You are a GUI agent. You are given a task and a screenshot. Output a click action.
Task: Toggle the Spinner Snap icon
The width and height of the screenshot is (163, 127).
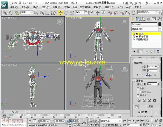click(127, 12)
